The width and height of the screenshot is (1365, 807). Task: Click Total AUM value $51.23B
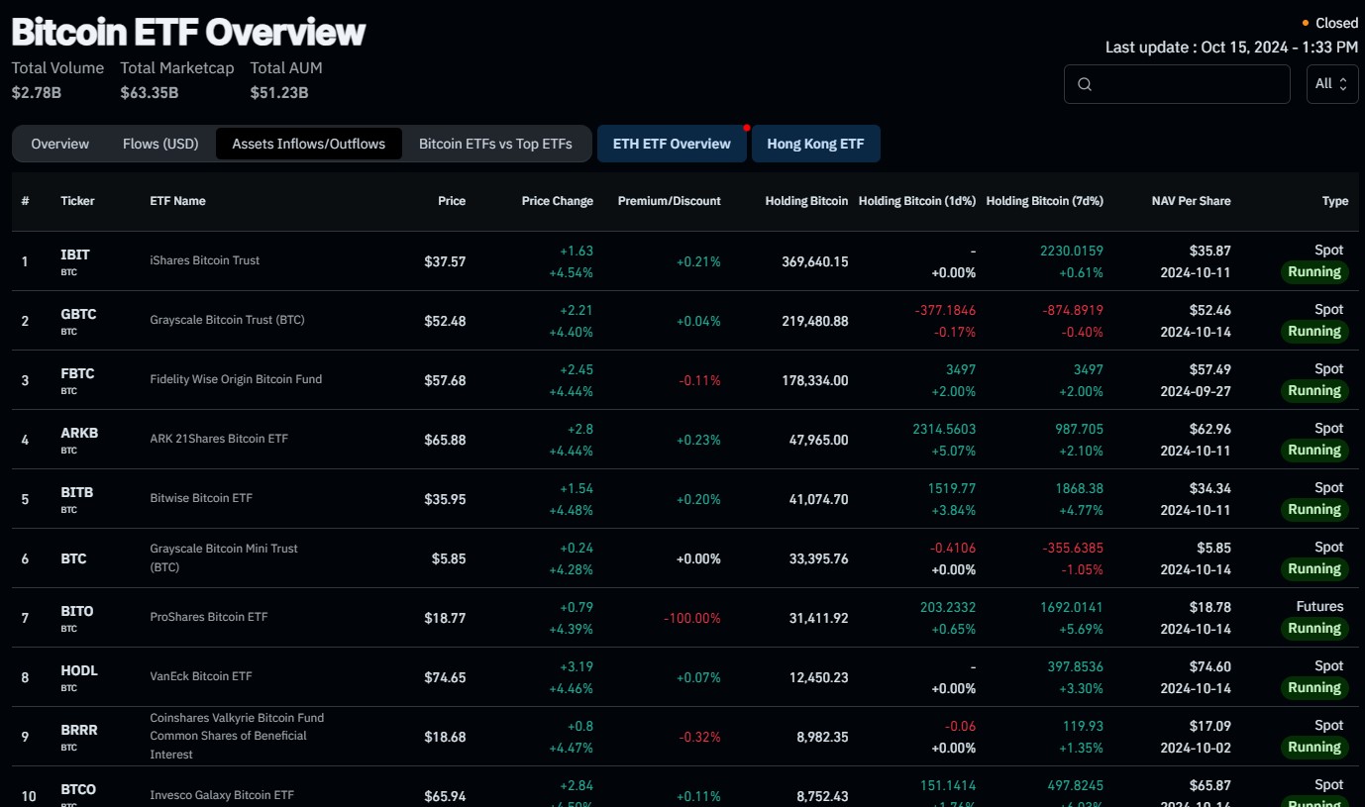(x=279, y=93)
